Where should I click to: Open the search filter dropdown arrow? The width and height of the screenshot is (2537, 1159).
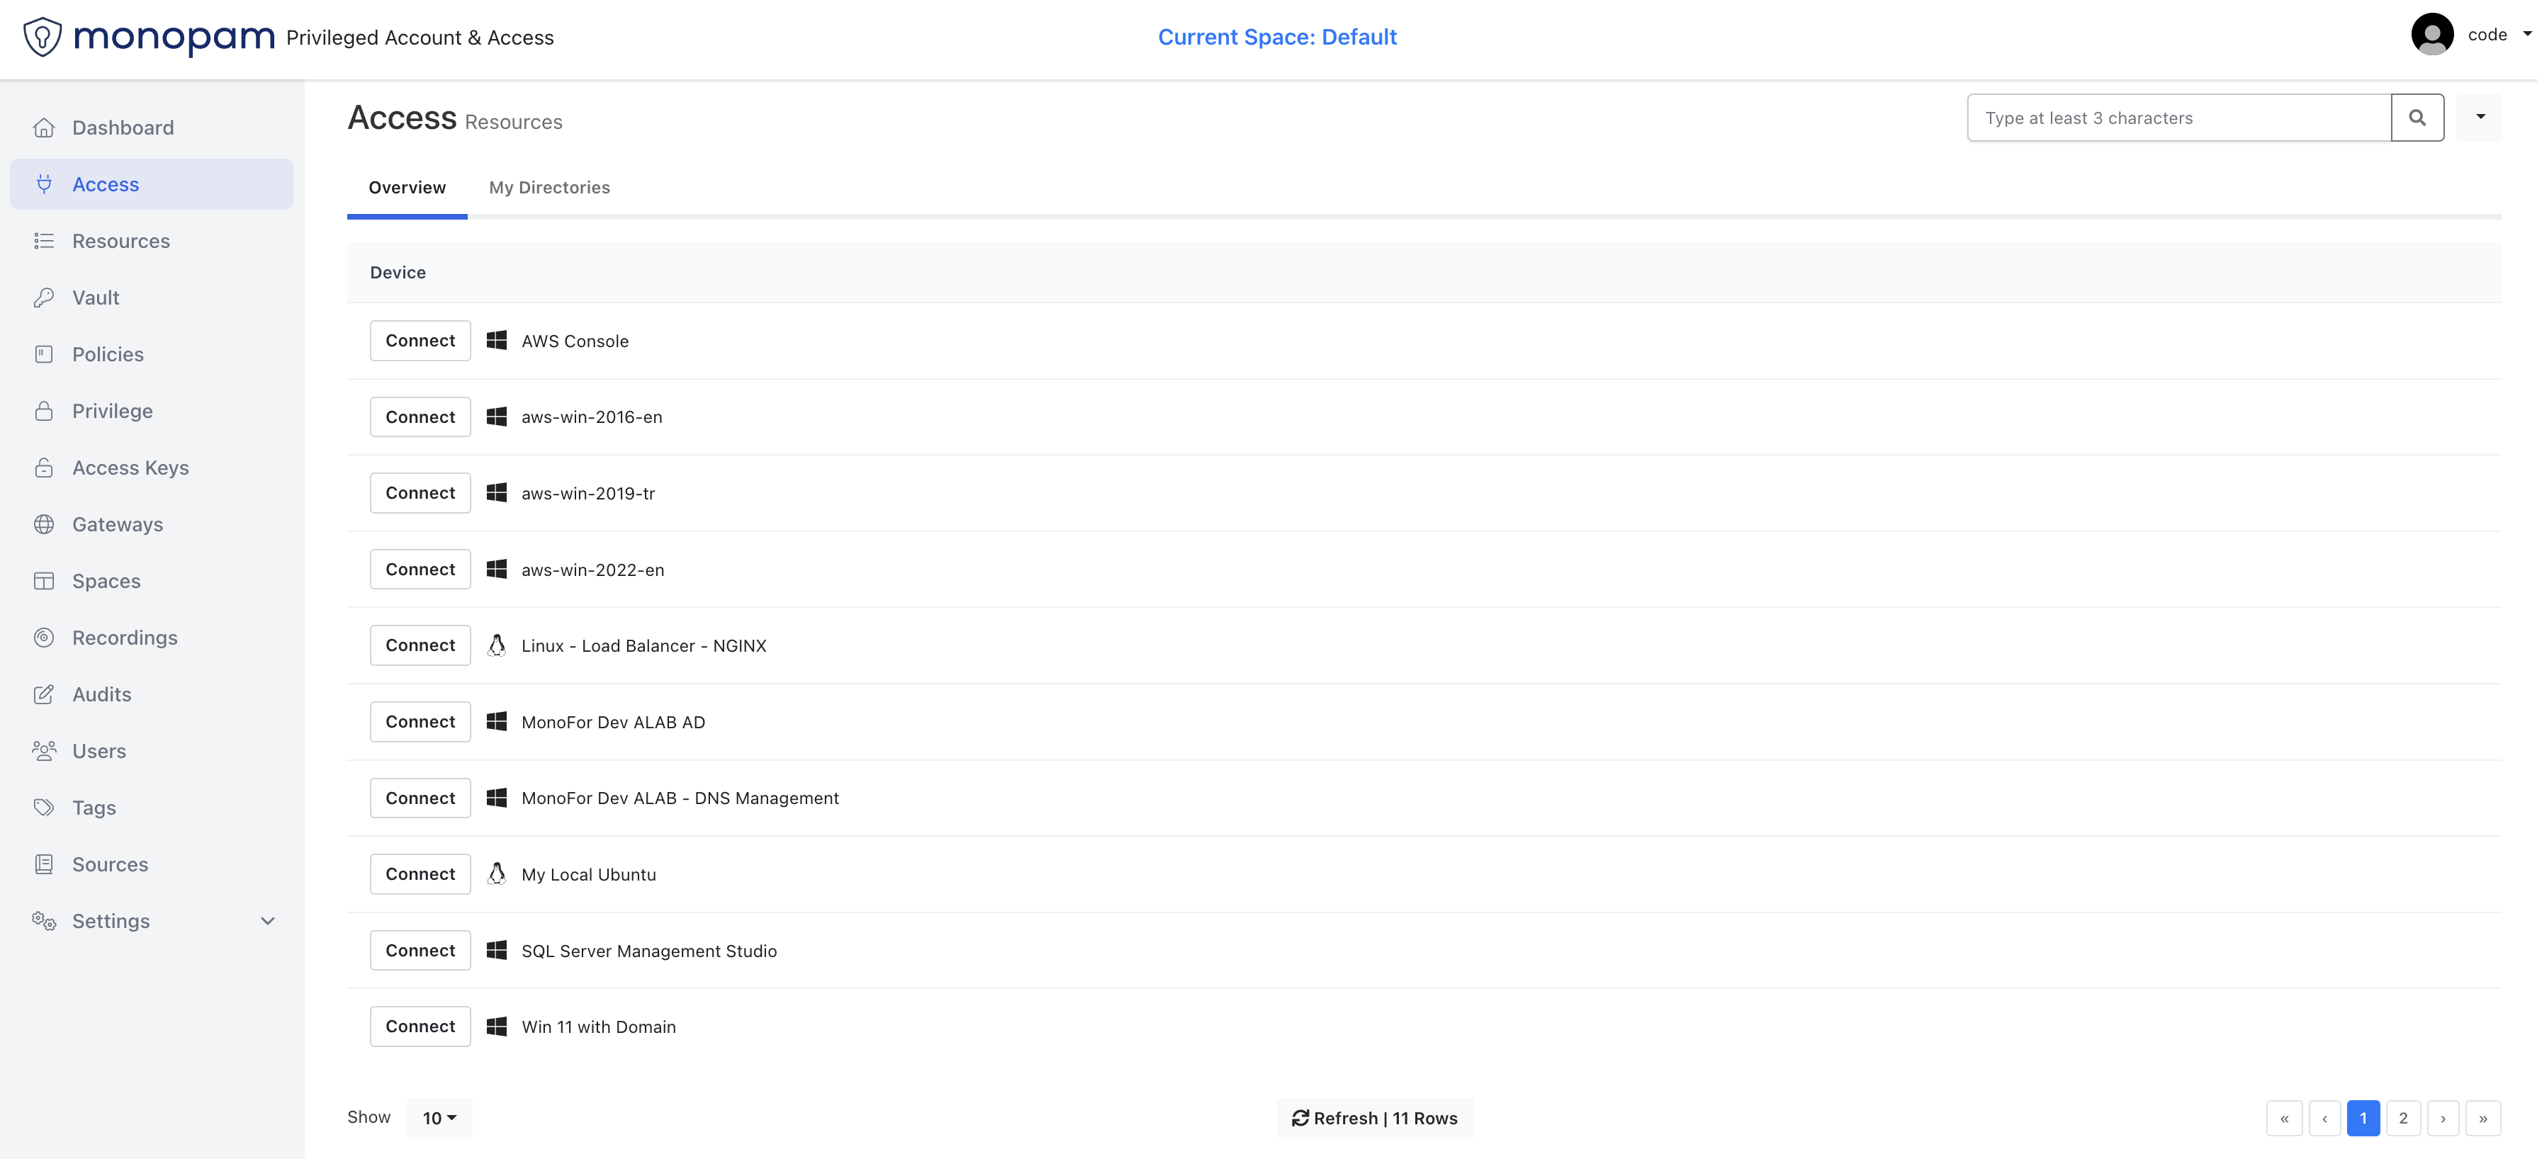[x=2480, y=117]
